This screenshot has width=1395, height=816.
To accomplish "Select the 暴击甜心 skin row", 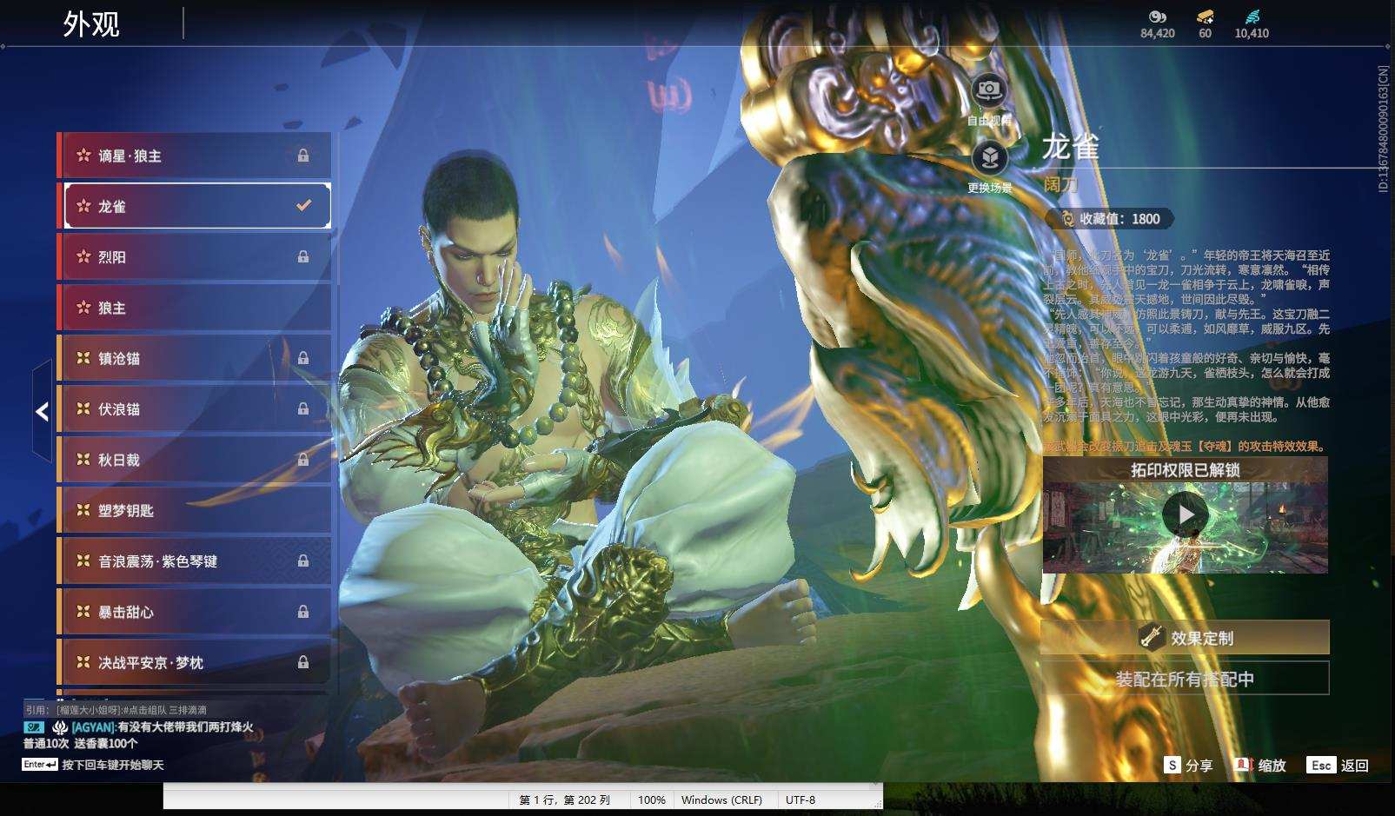I will [x=194, y=612].
